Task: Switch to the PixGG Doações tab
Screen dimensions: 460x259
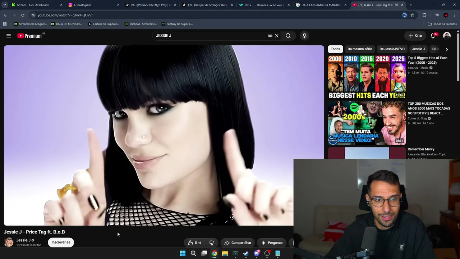Action: pyautogui.click(x=264, y=5)
